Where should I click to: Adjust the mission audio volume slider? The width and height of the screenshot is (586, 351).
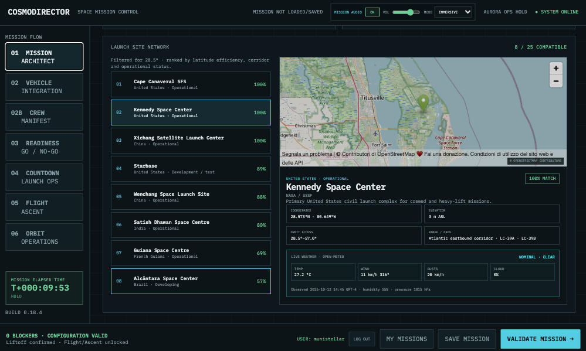(406, 12)
